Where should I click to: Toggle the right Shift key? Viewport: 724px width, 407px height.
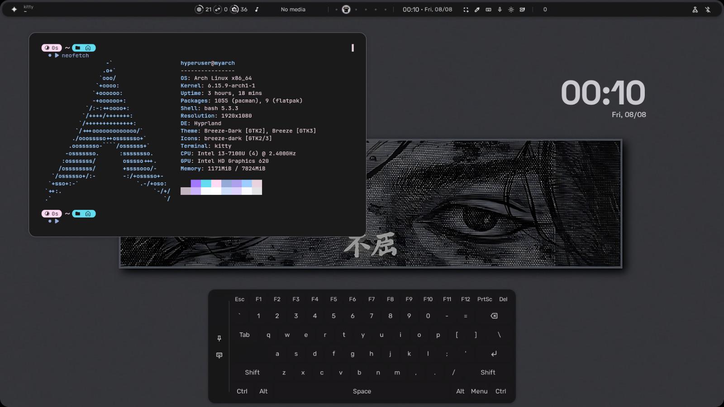click(x=488, y=373)
